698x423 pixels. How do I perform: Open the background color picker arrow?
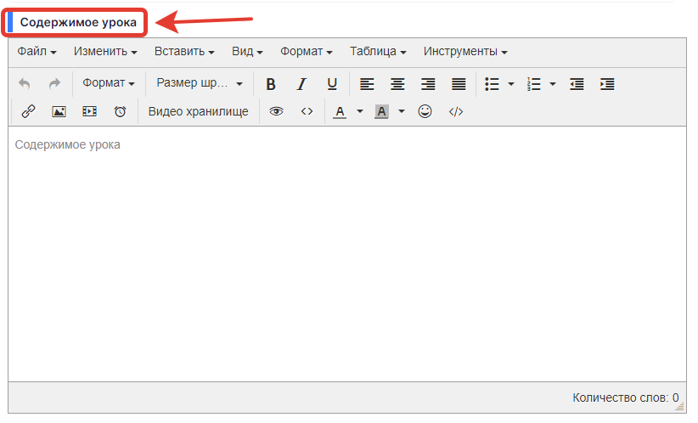pyautogui.click(x=401, y=111)
